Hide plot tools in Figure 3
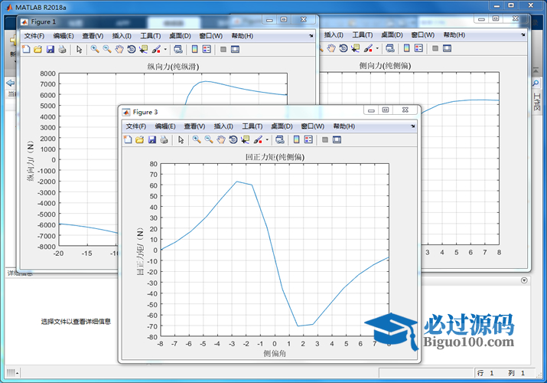This screenshot has width=547, height=383. click(x=325, y=139)
